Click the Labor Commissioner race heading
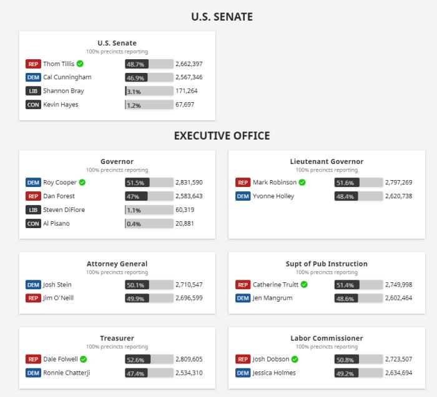 [x=327, y=338]
